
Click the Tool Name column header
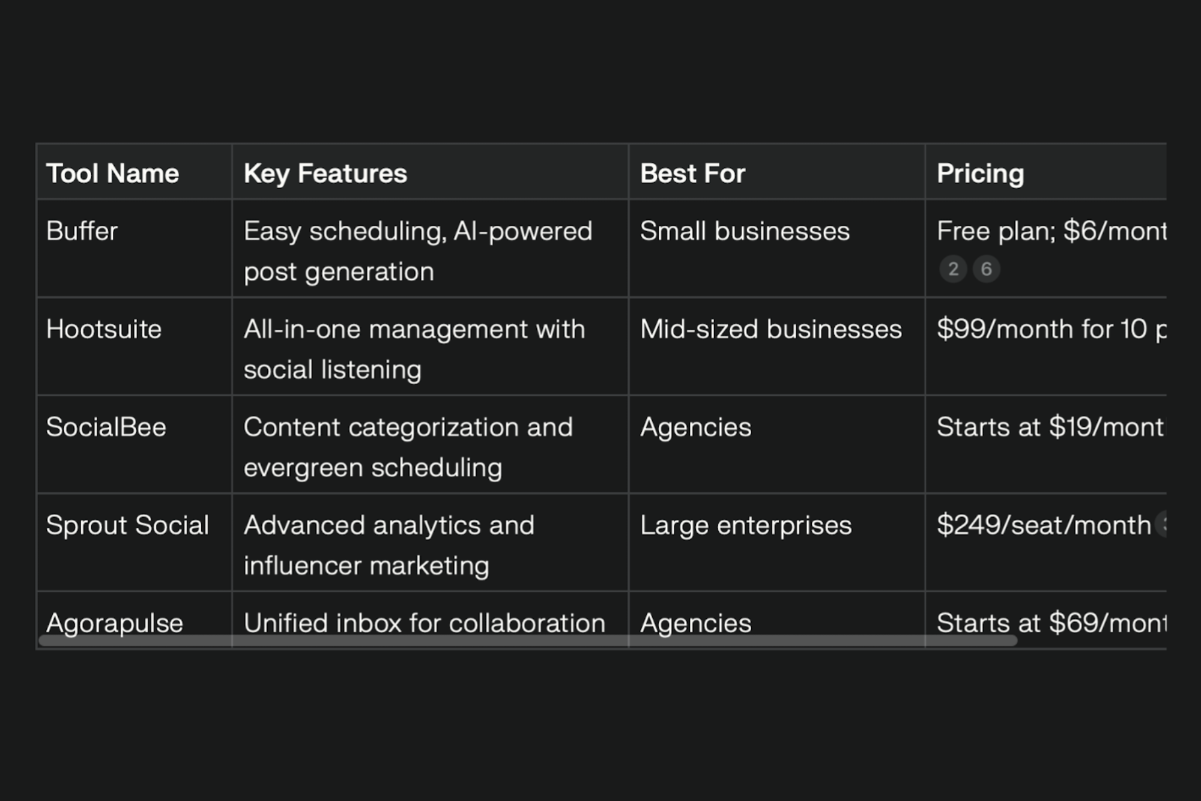tap(113, 174)
